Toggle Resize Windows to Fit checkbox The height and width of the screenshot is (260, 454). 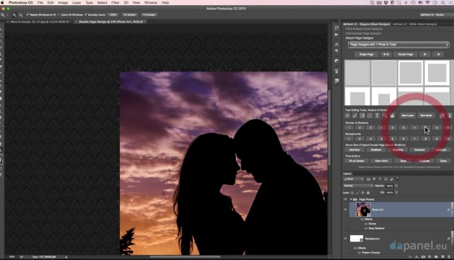pos(27,15)
